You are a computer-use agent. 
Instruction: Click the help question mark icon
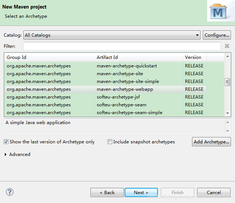pyautogui.click(x=10, y=192)
